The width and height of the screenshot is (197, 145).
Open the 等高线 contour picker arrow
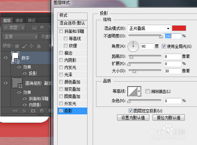pos(139,91)
